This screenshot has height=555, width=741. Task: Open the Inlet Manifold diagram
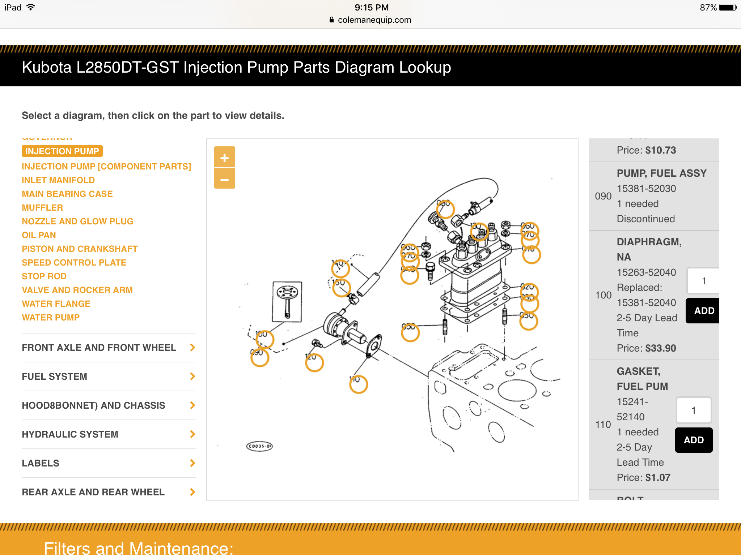58,180
